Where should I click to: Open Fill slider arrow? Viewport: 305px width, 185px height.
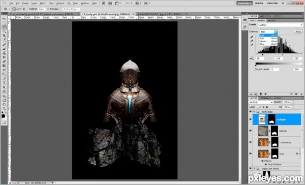(292, 107)
